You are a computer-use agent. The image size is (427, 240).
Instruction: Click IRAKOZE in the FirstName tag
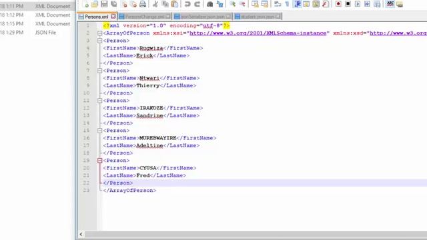click(x=151, y=108)
